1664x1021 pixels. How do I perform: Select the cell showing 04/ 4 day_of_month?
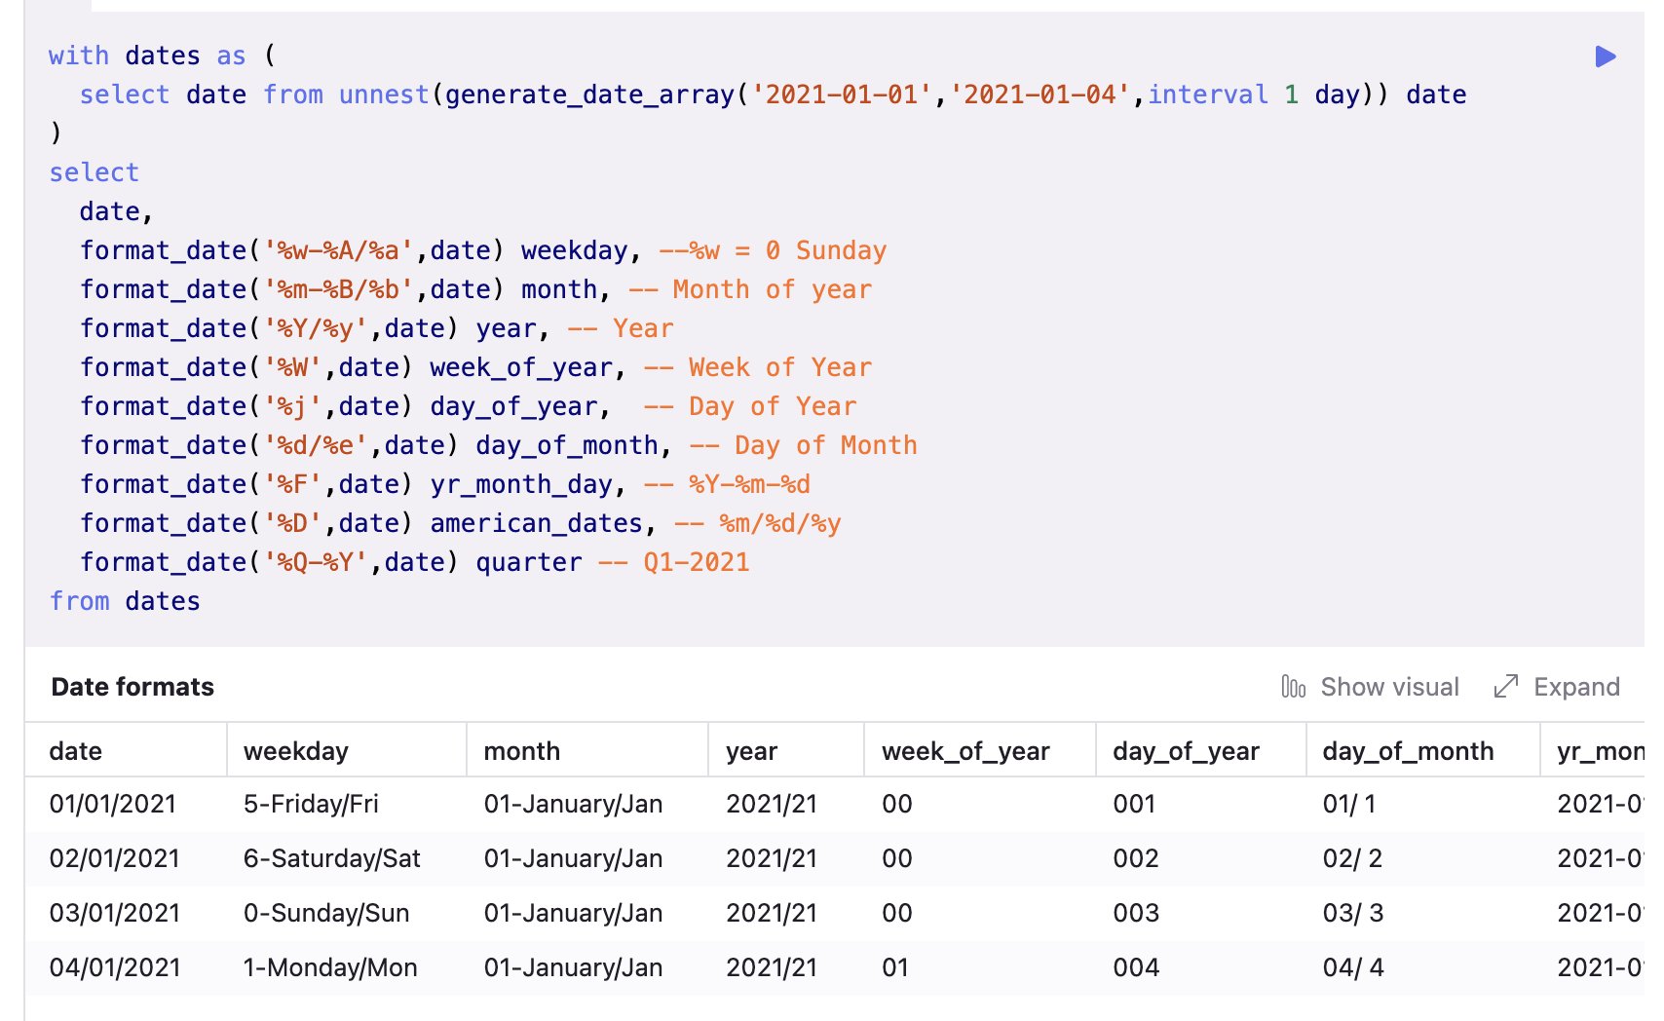[1349, 967]
